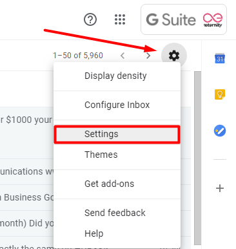
Task: Choose Configure Inbox option
Action: coord(117,105)
